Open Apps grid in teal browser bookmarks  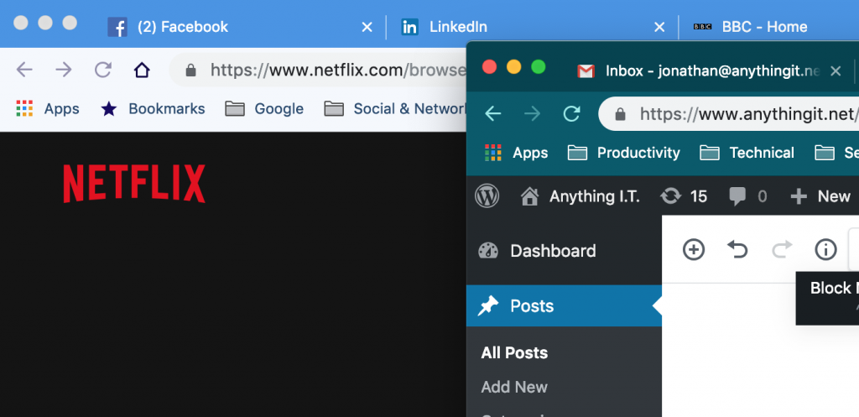(517, 153)
